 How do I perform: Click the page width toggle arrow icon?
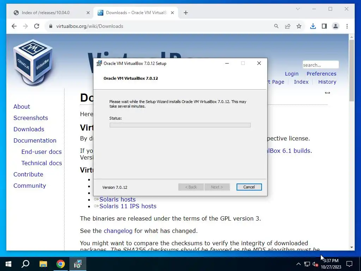click(x=328, y=93)
